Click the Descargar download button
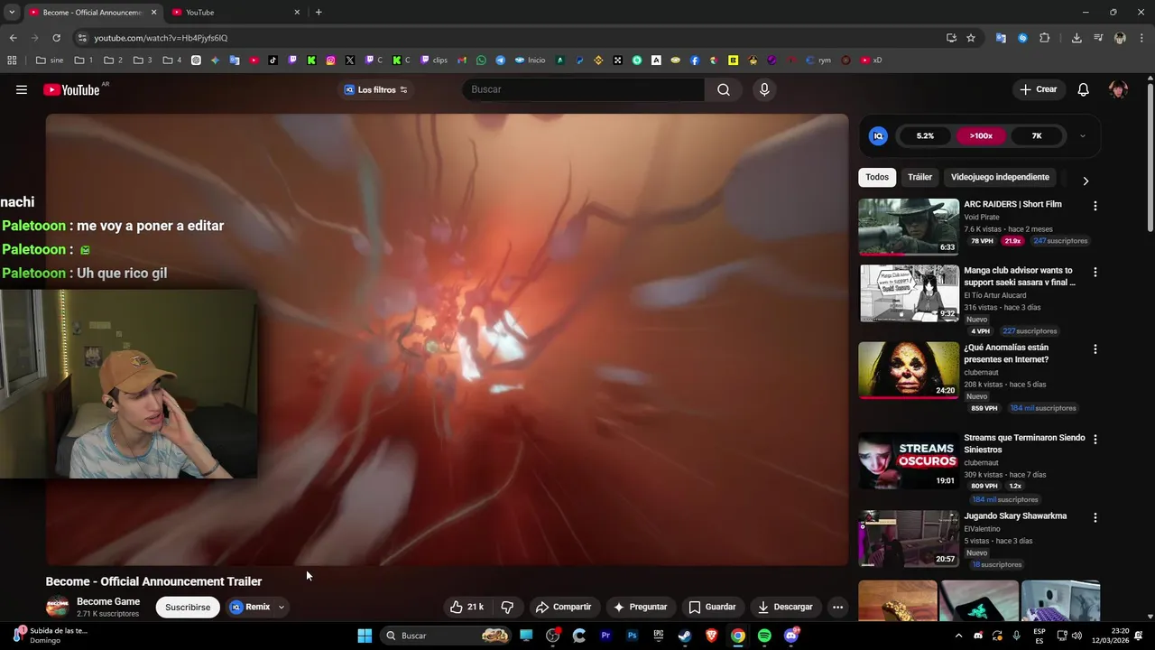 [x=786, y=607]
